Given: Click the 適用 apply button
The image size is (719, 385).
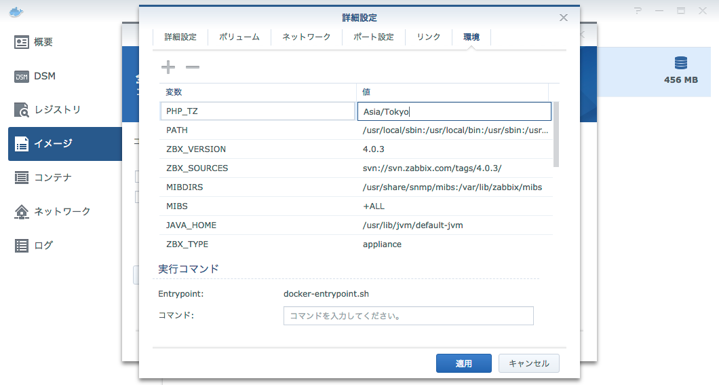Looking at the screenshot, I should coord(463,363).
